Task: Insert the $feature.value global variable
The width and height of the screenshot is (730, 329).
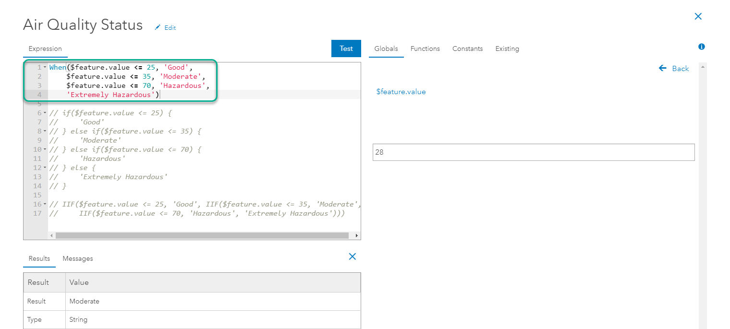Action: tap(401, 92)
